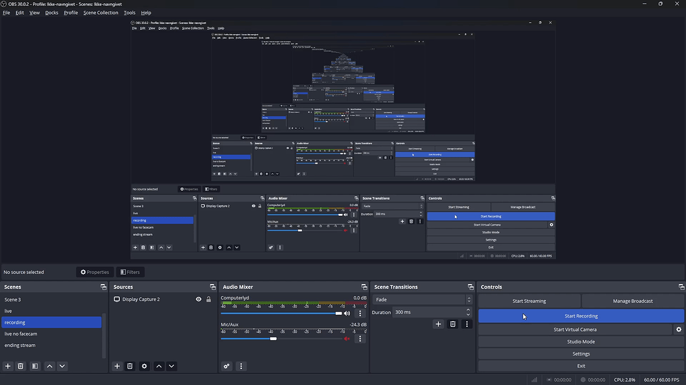
Task: Mute the Computerlyd speaker icon
Action: [x=347, y=313]
